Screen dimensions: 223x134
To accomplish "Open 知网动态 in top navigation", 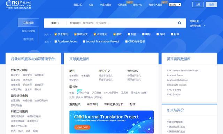I will point(122,5).
